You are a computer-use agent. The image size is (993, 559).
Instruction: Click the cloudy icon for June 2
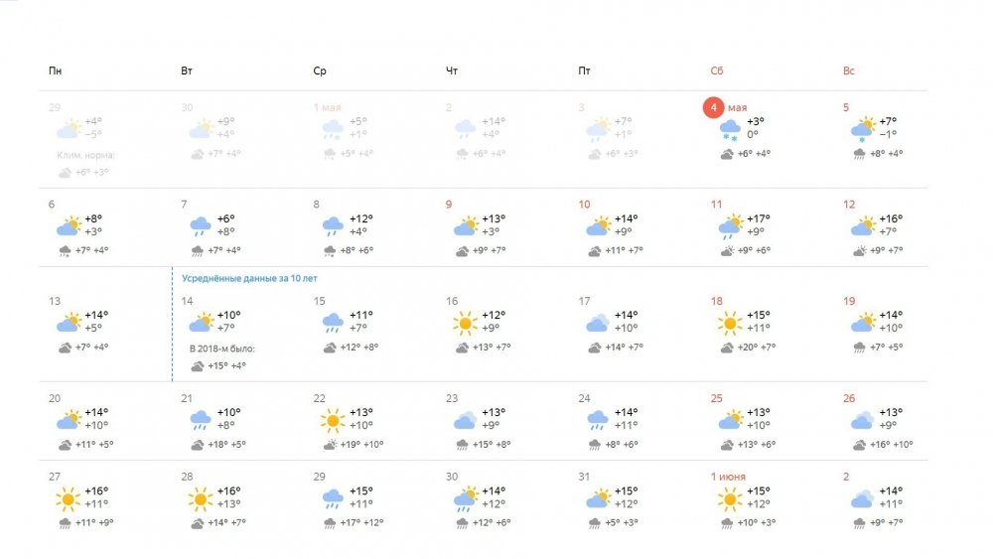pos(862,498)
